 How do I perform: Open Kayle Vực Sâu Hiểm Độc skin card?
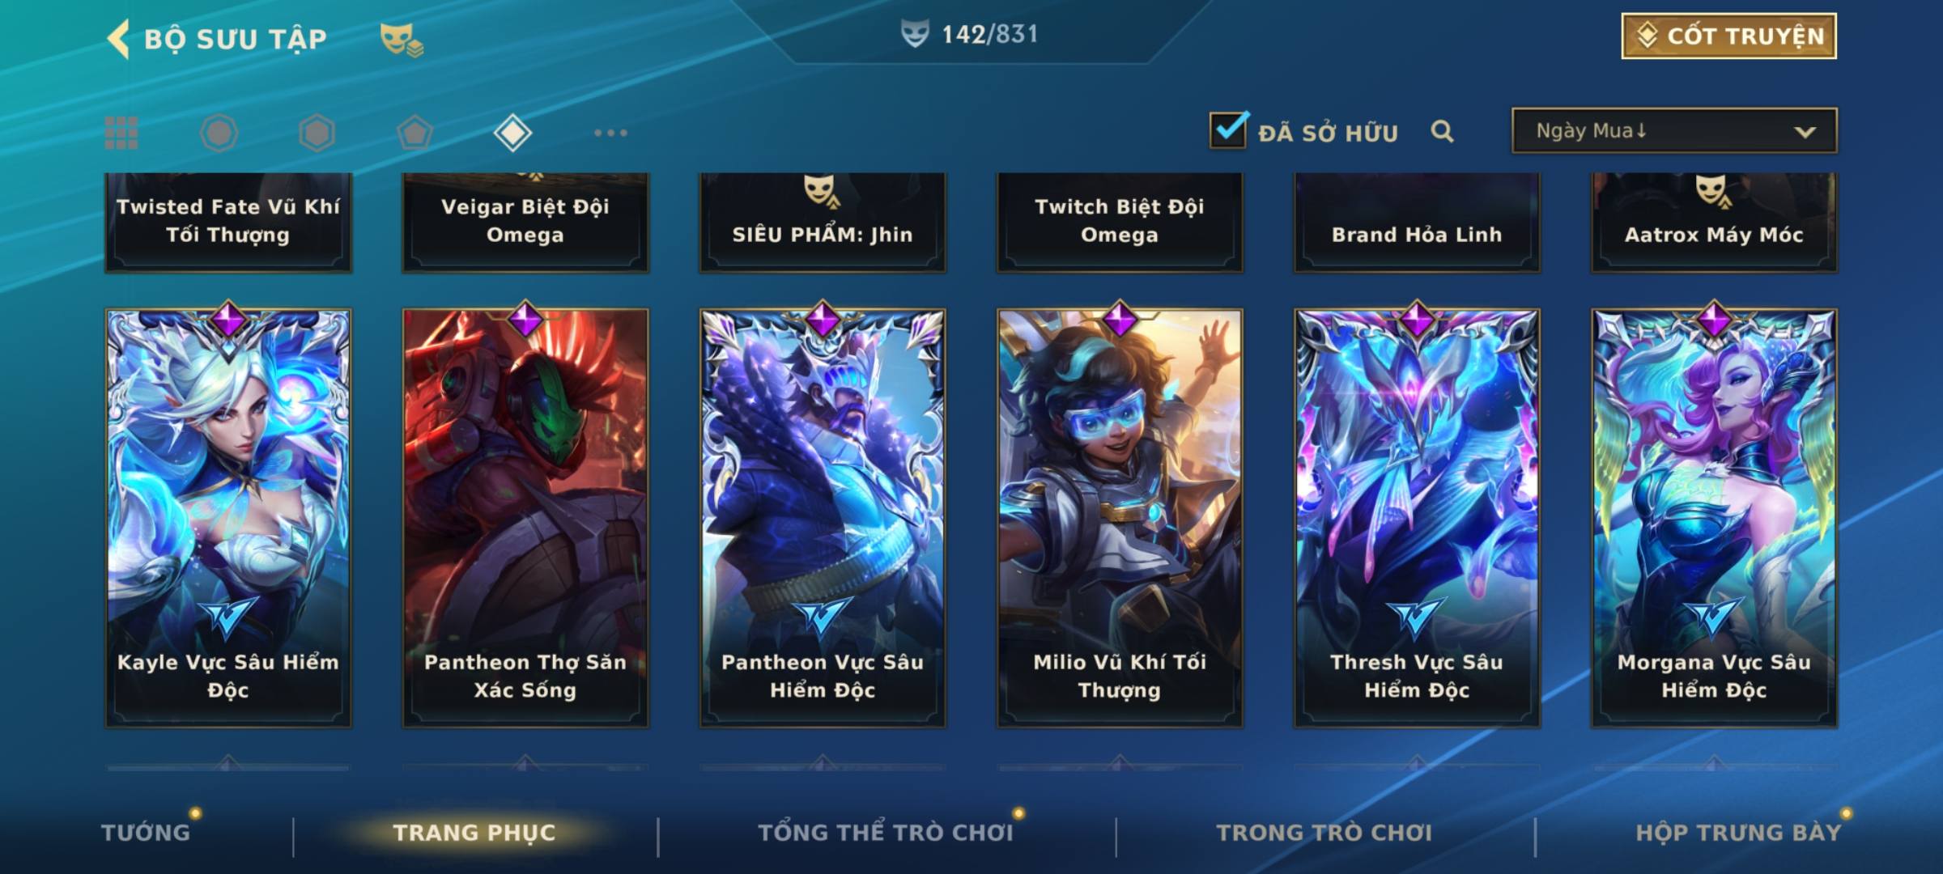tap(228, 518)
